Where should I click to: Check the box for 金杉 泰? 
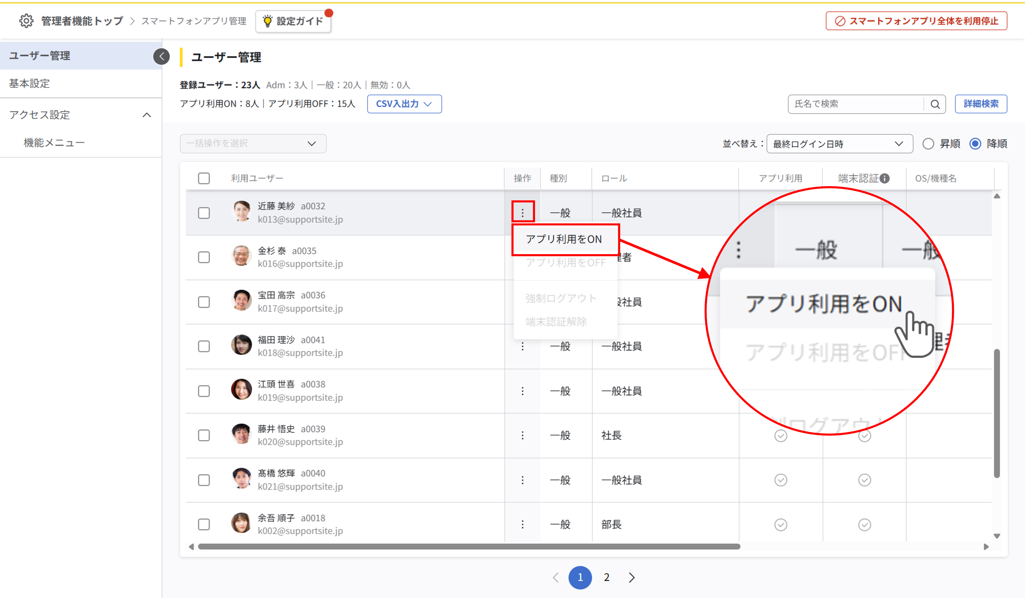click(204, 258)
